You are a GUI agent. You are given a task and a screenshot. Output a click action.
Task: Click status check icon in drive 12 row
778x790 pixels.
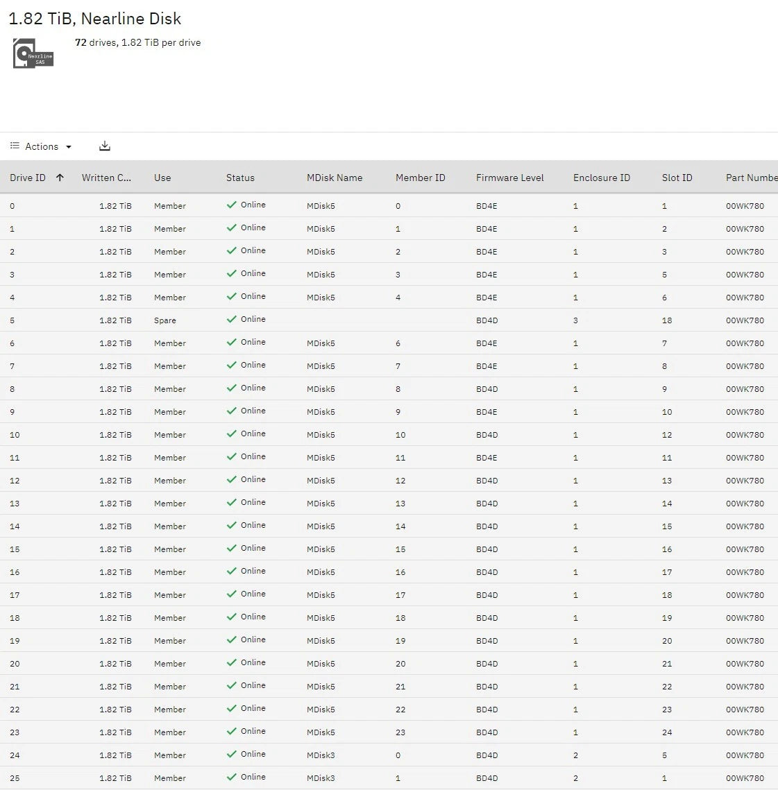coord(231,479)
